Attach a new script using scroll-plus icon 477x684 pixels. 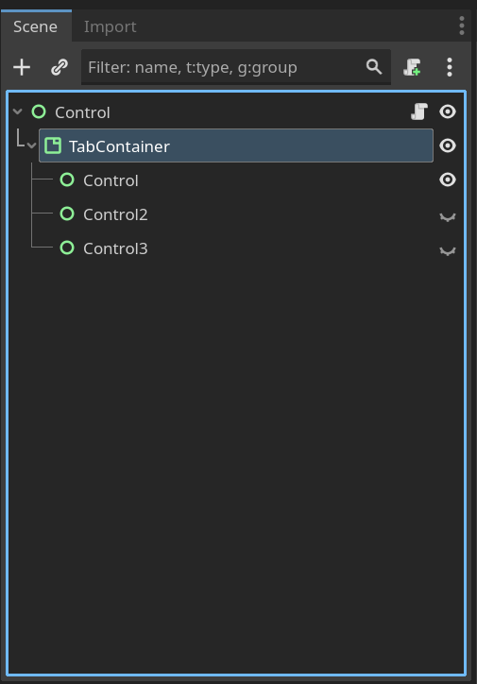pos(412,68)
